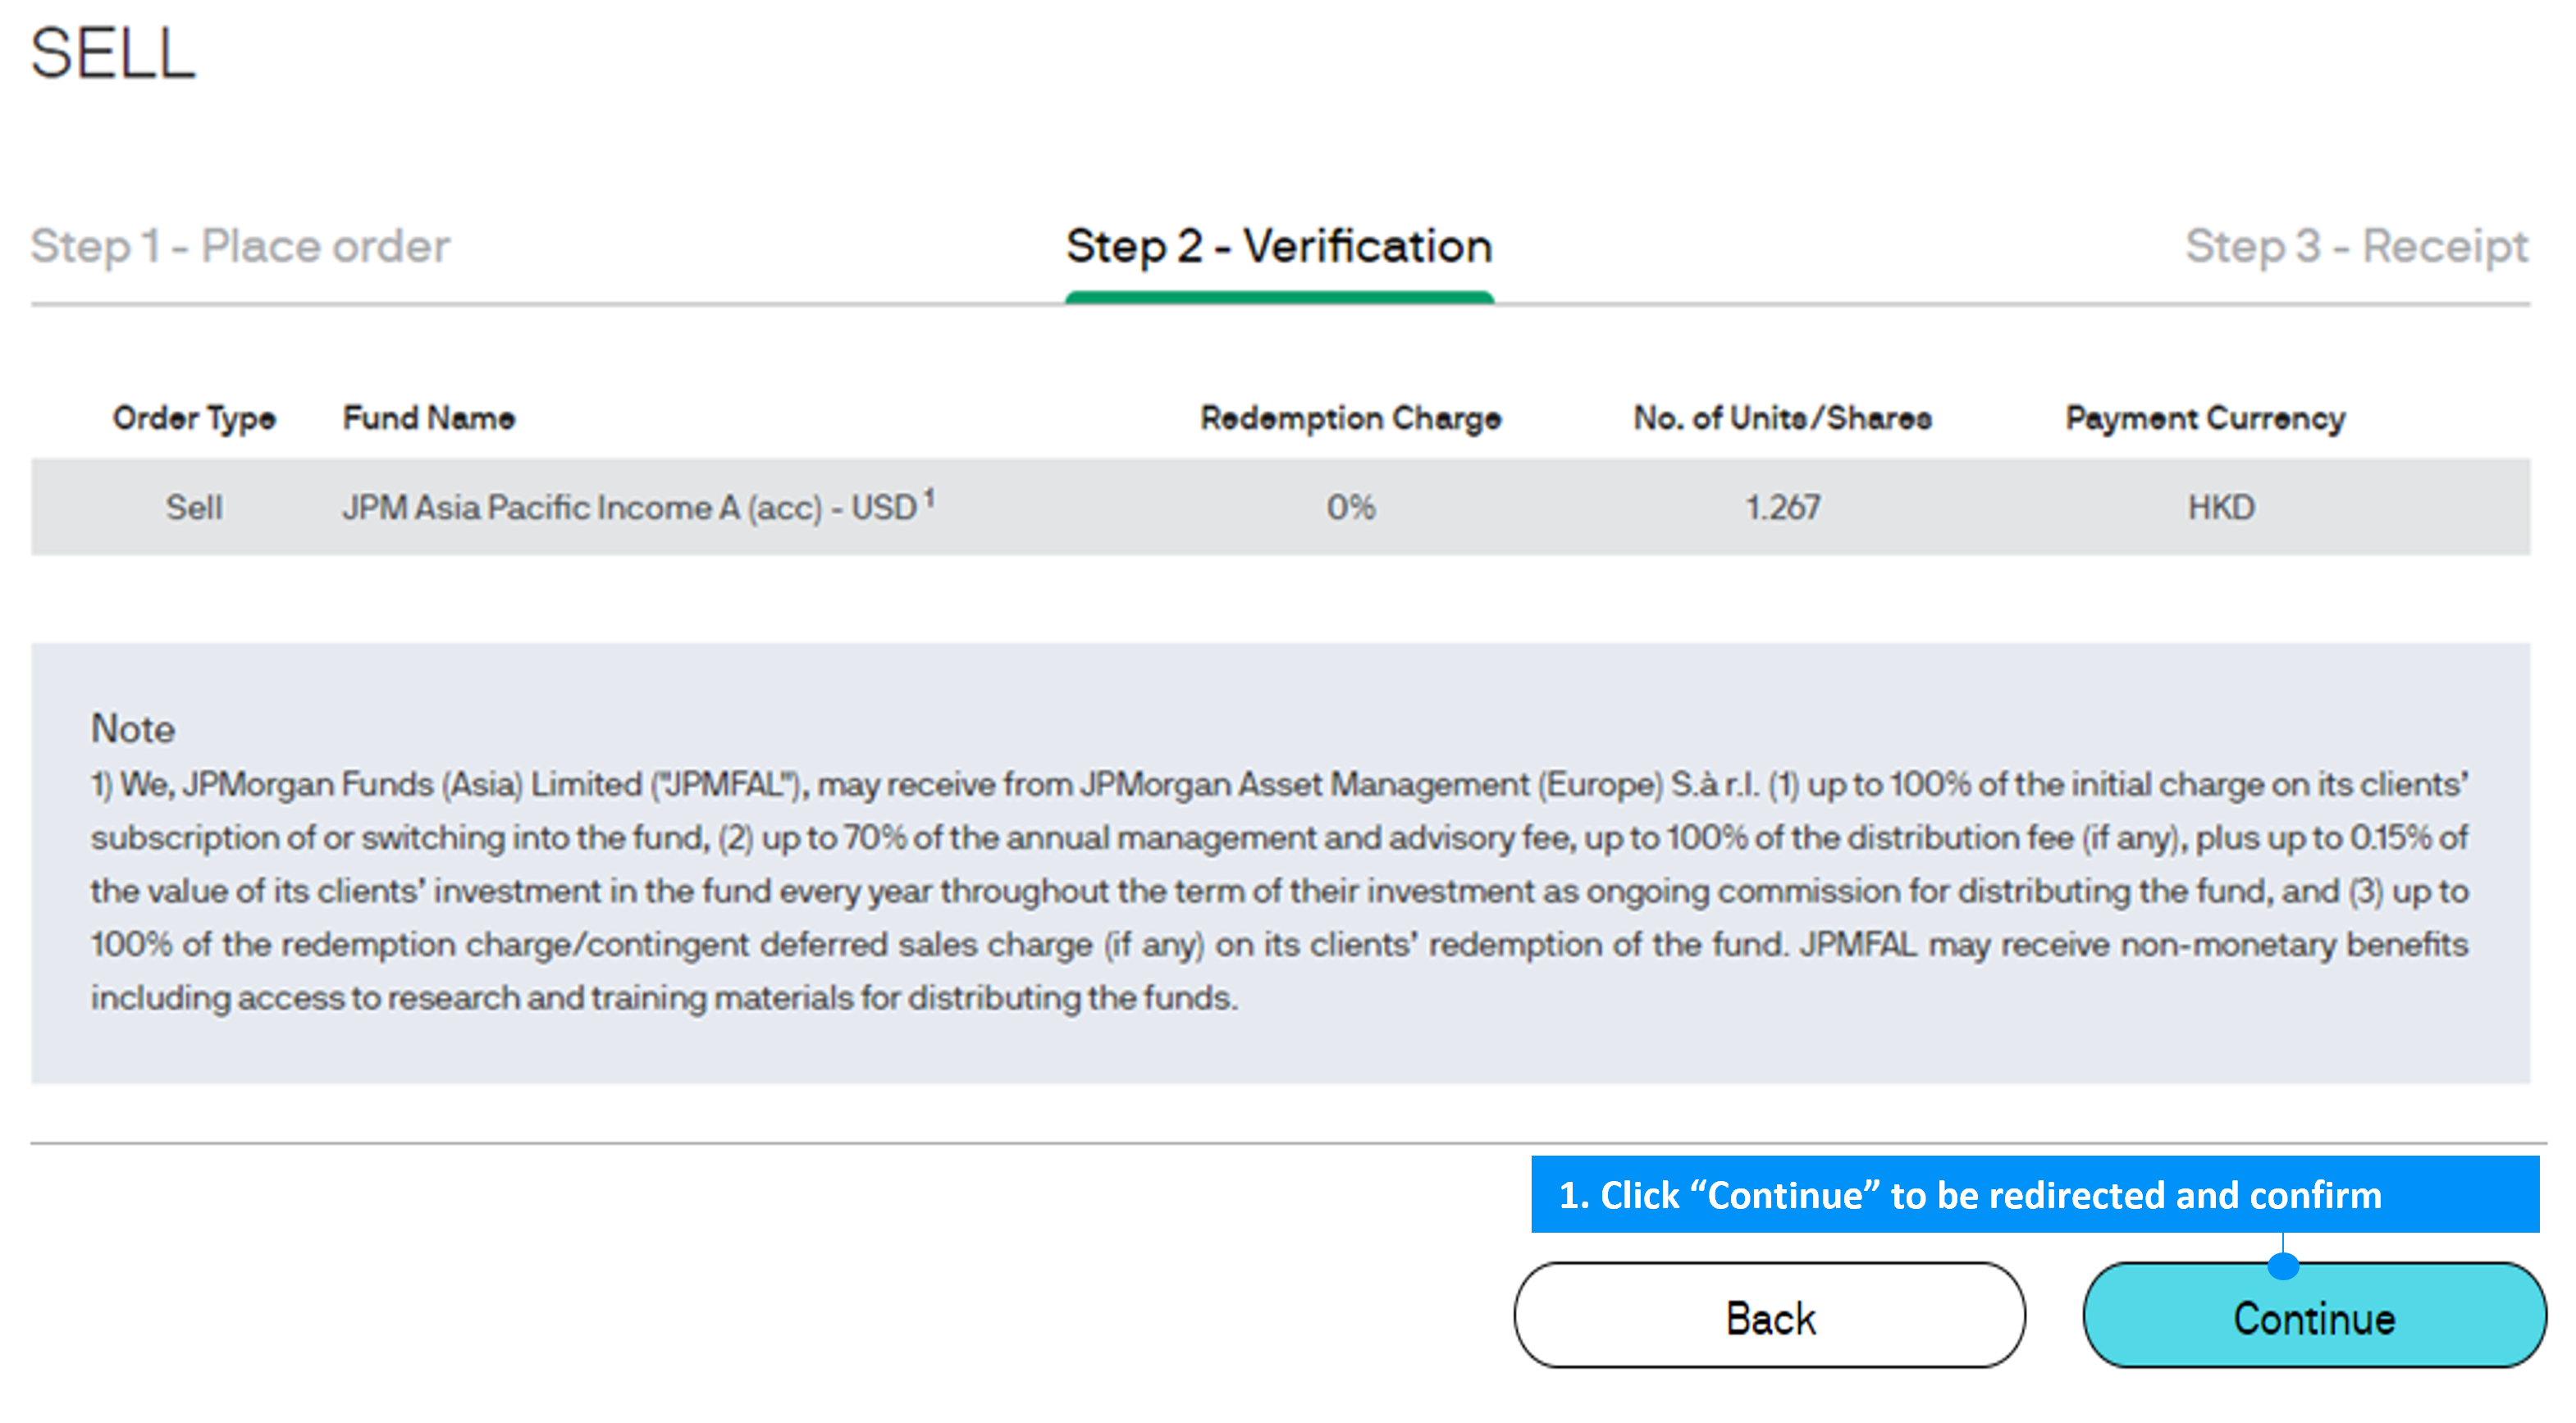This screenshot has height=1423, width=2576.
Task: Click the 0% redemption charge value
Action: coord(1350,507)
